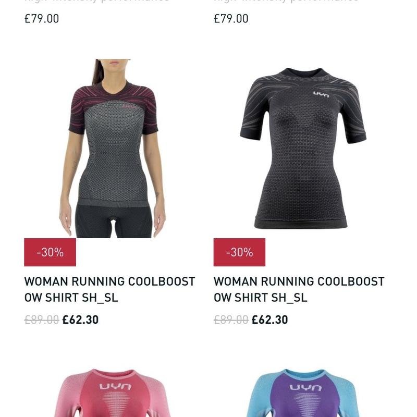Click the black shorts on the left model

point(114,221)
